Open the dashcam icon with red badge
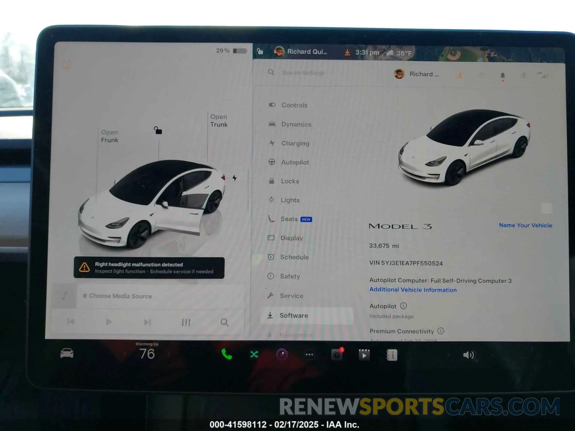This screenshot has width=575, height=431. point(337,354)
